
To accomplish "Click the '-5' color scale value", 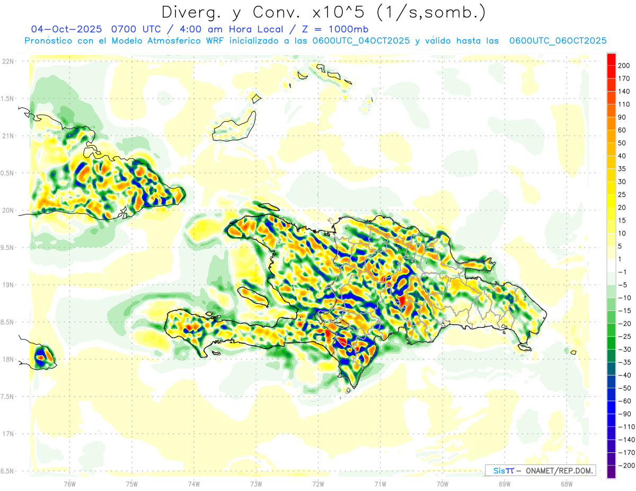I will point(622,285).
